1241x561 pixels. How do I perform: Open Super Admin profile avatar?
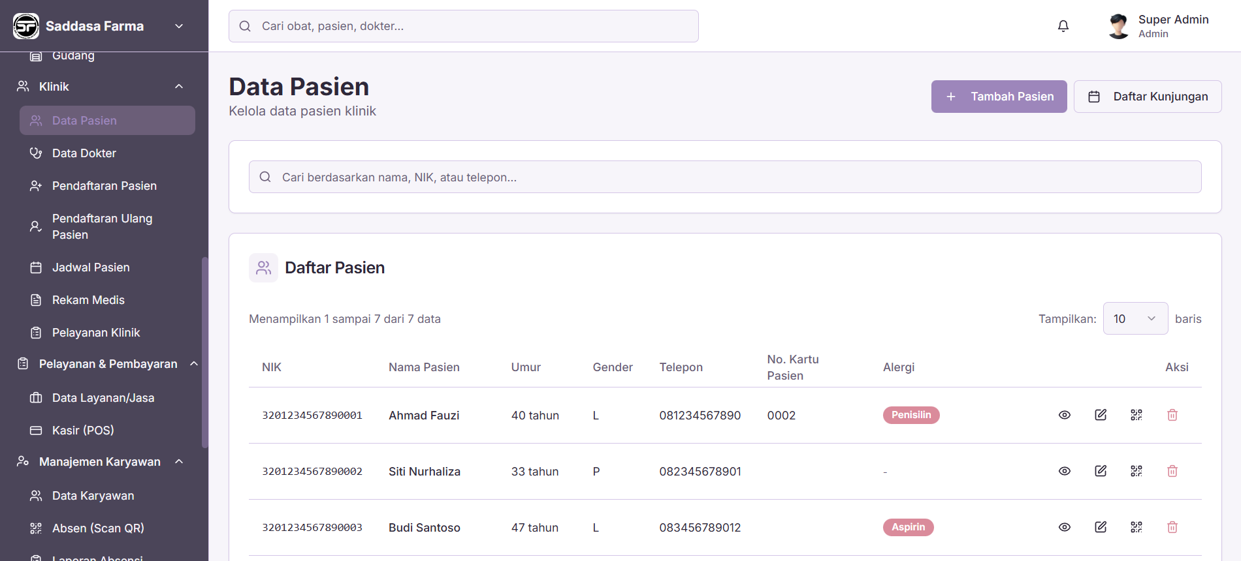click(x=1119, y=26)
